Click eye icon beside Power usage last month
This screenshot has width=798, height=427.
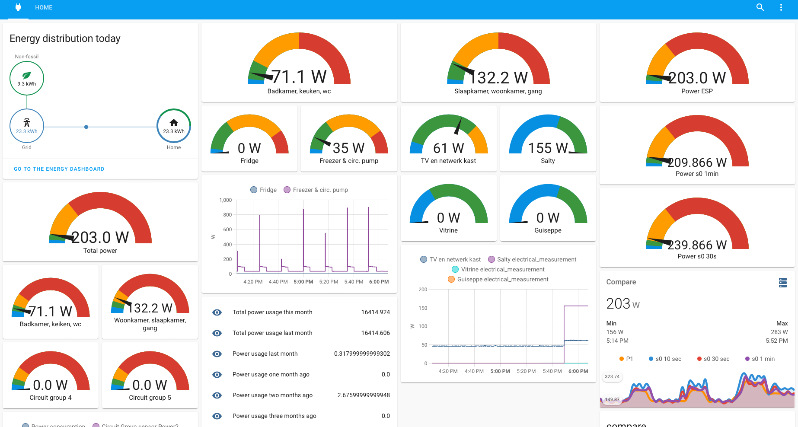[217, 354]
